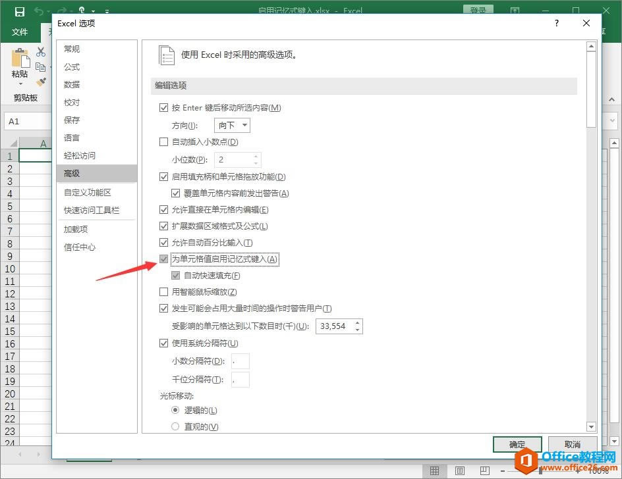Click the 文件 ribbon tab
This screenshot has height=479, width=622.
click(x=20, y=32)
